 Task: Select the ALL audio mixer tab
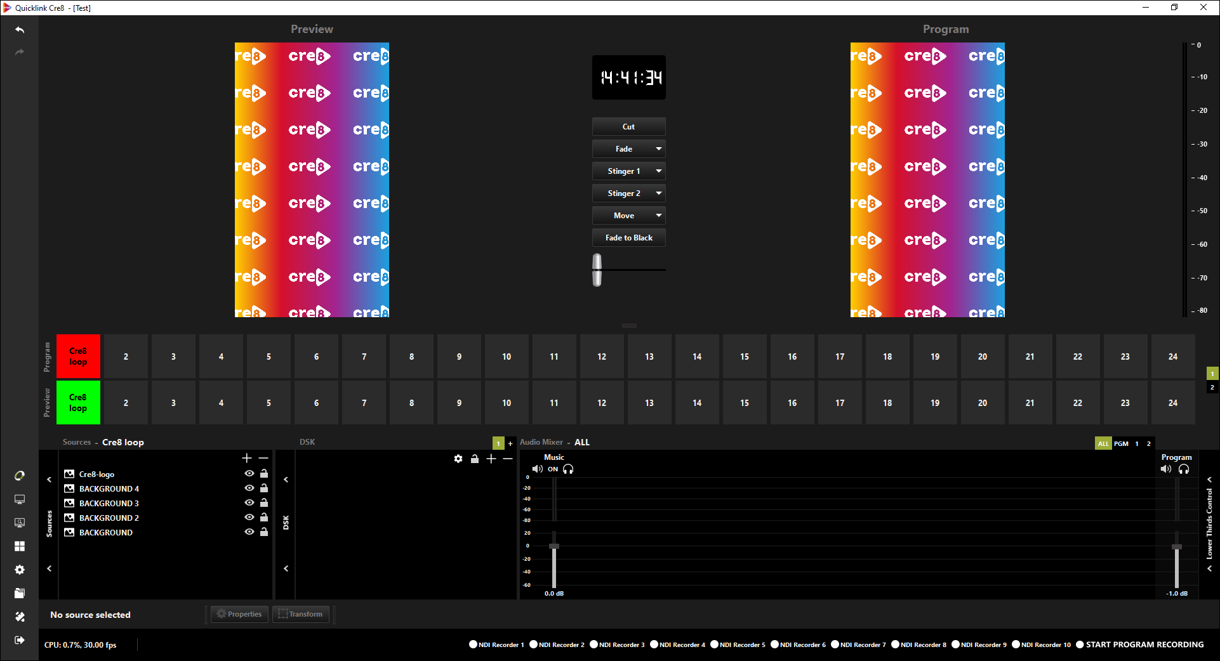1103,443
